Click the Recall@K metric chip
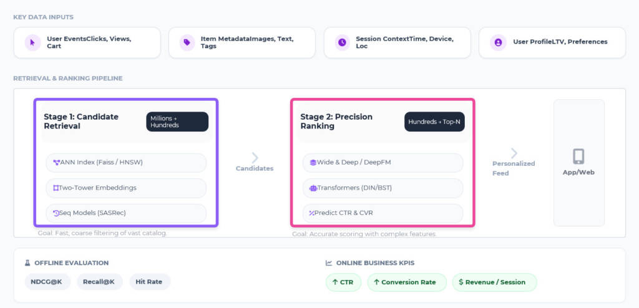639x308 pixels. click(x=100, y=282)
